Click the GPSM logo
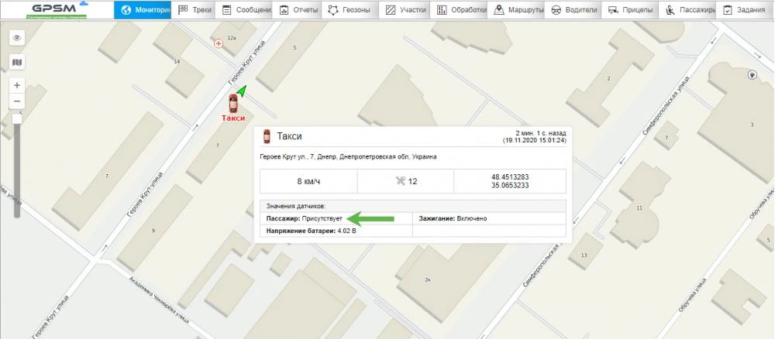The height and width of the screenshot is (339, 775). click(57, 10)
